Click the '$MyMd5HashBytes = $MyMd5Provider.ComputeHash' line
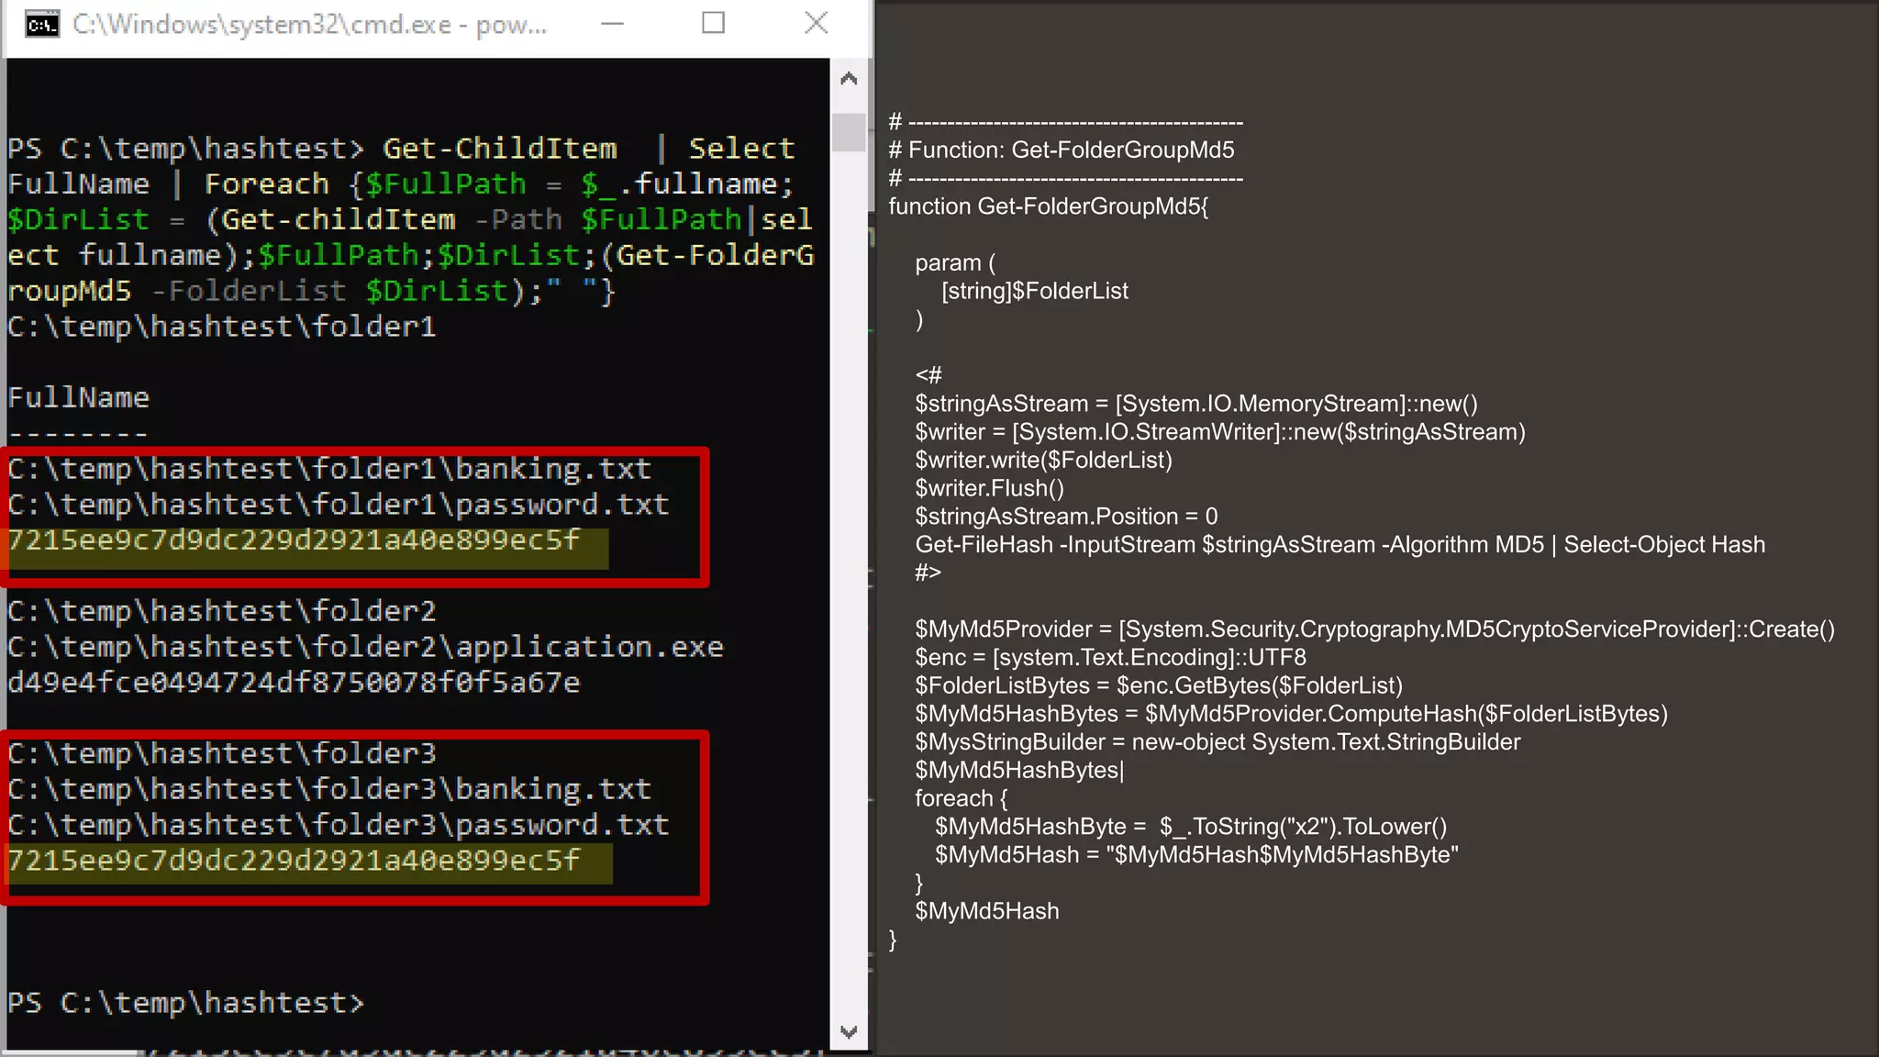 coord(1292,714)
